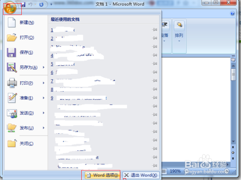The width and height of the screenshot is (241, 180).
Task: Click the Undo icon in quick access toolbar
Action: click(x=30, y=5)
